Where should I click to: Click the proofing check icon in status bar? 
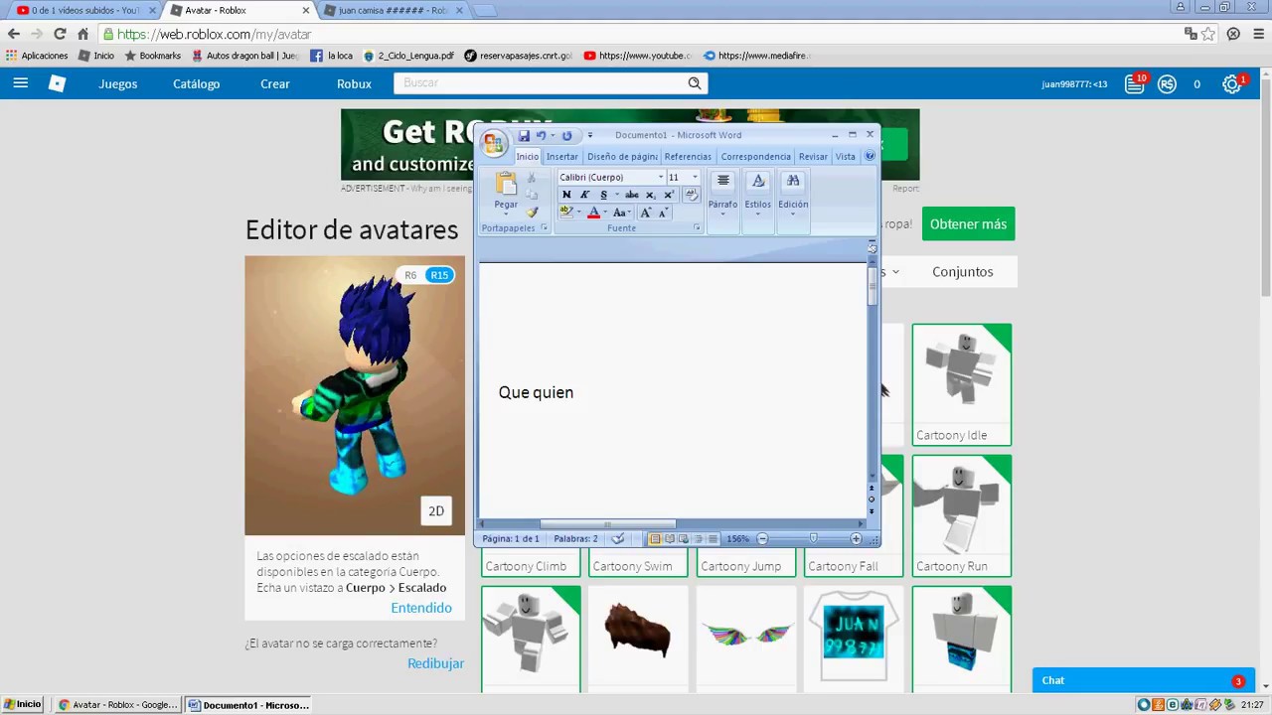(618, 538)
